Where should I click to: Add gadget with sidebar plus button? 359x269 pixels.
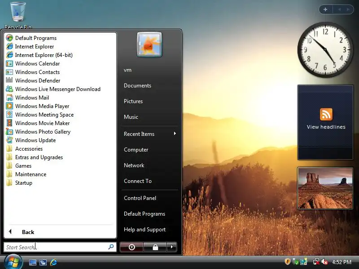pyautogui.click(x=325, y=9)
